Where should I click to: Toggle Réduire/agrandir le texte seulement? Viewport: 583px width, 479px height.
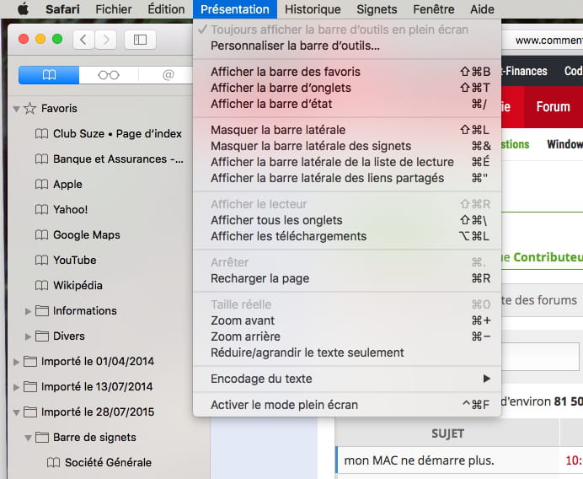pos(347,353)
